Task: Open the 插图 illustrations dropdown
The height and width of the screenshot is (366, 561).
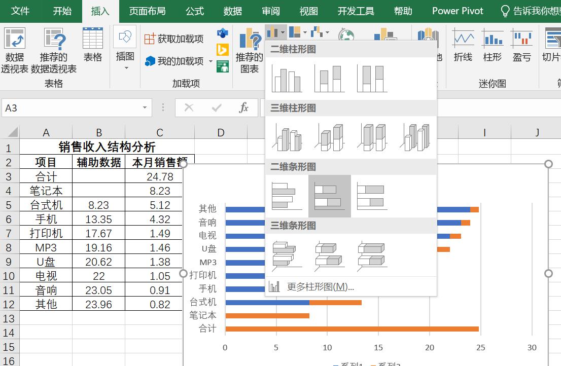Action: tap(125, 48)
